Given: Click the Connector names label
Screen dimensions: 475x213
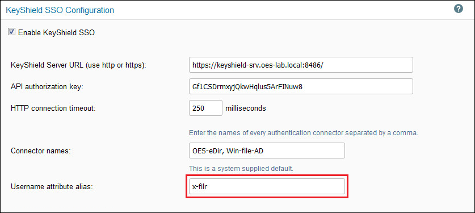Looking at the screenshot, I should (x=41, y=151).
